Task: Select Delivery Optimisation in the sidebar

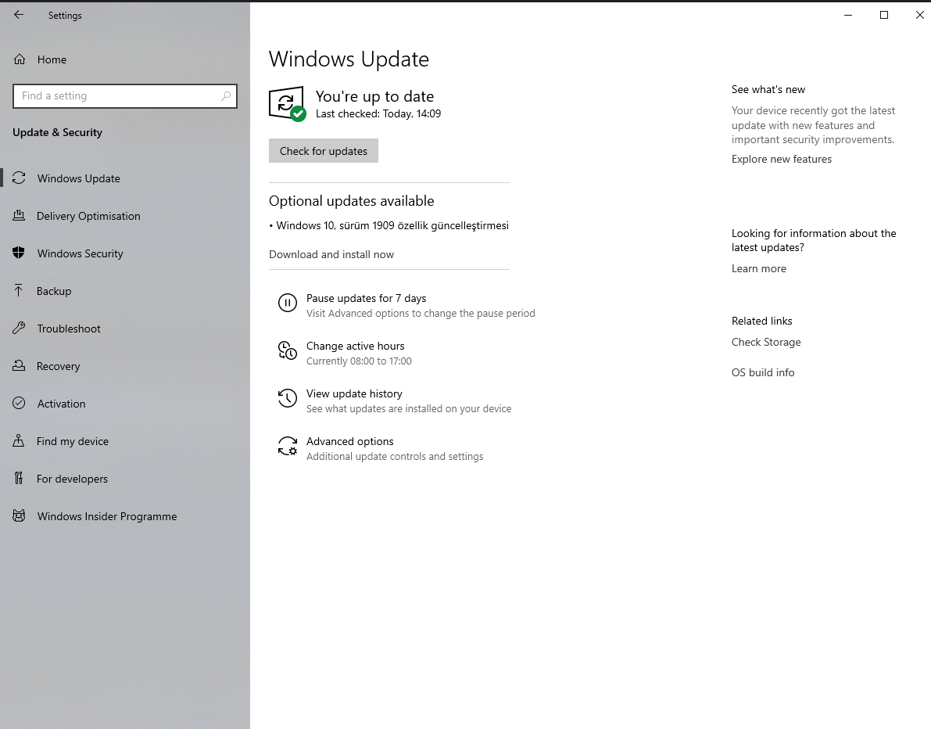Action: (88, 216)
